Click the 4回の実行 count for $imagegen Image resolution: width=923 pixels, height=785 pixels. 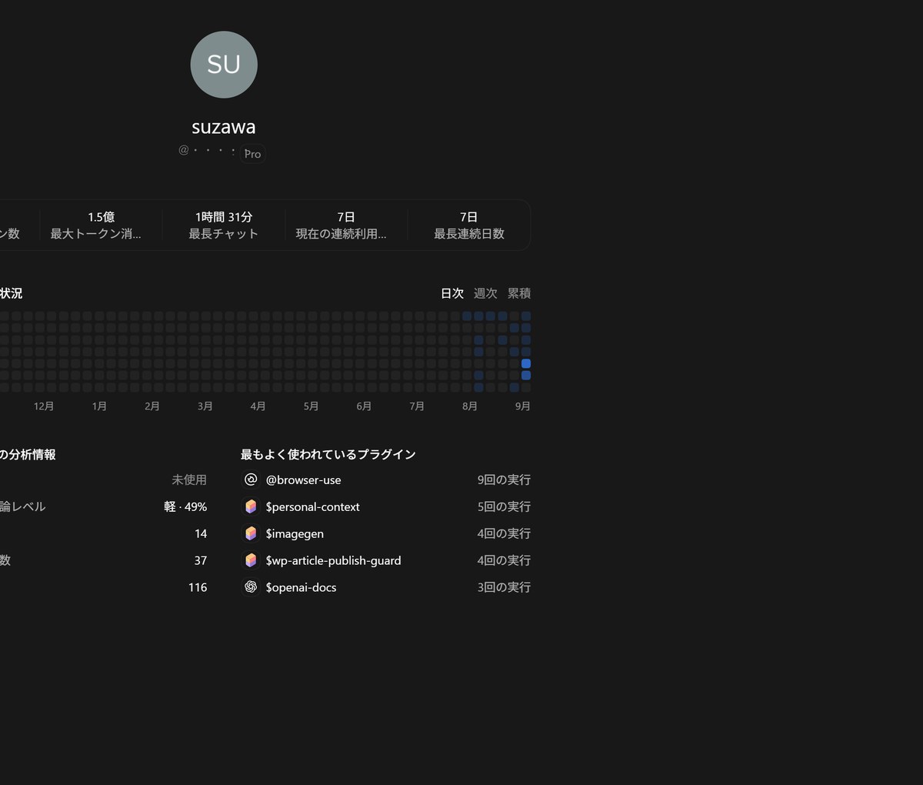point(504,533)
